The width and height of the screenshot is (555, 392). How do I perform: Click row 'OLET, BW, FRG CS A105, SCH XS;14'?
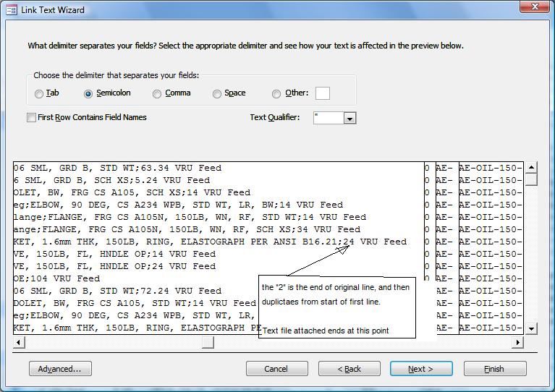pos(132,192)
